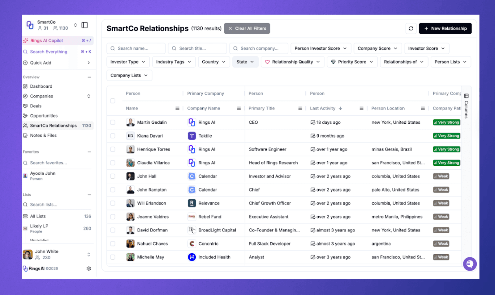Click New Relationship button
495x295 pixels.
tap(445, 28)
